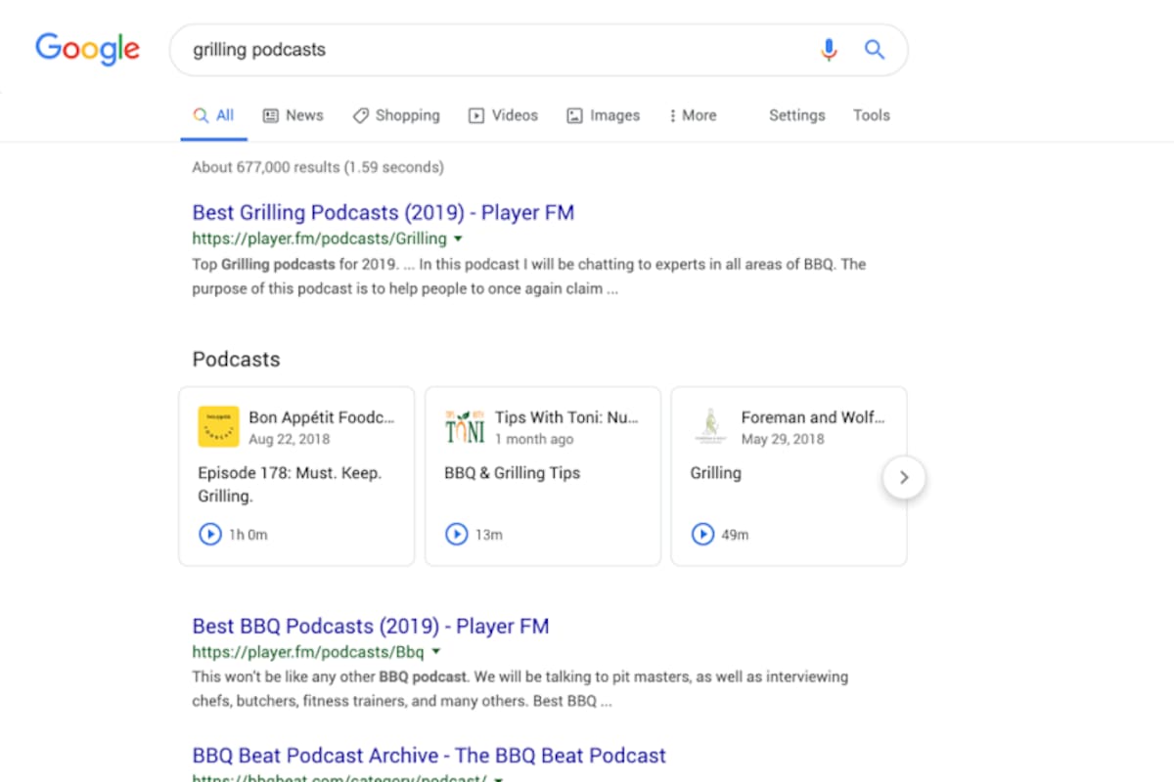
Task: Click Foreman and Wolf... podcast name
Action: click(813, 417)
